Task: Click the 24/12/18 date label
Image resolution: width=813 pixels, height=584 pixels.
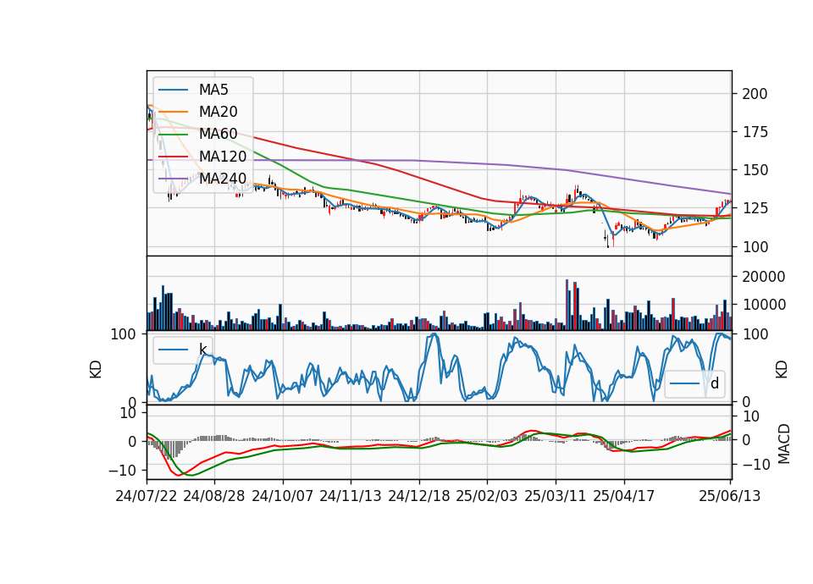Action: (x=419, y=496)
